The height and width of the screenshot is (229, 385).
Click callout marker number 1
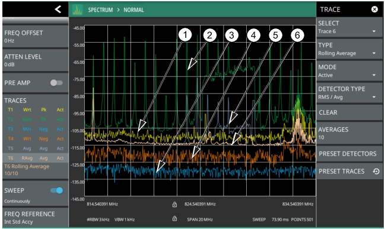[185, 35]
